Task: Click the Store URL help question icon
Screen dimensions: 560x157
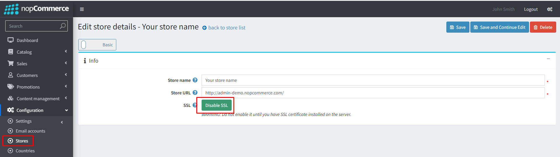Action: (195, 93)
